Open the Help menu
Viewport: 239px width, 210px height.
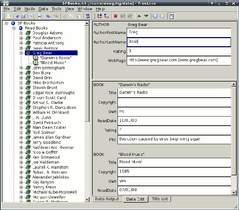(100, 9)
